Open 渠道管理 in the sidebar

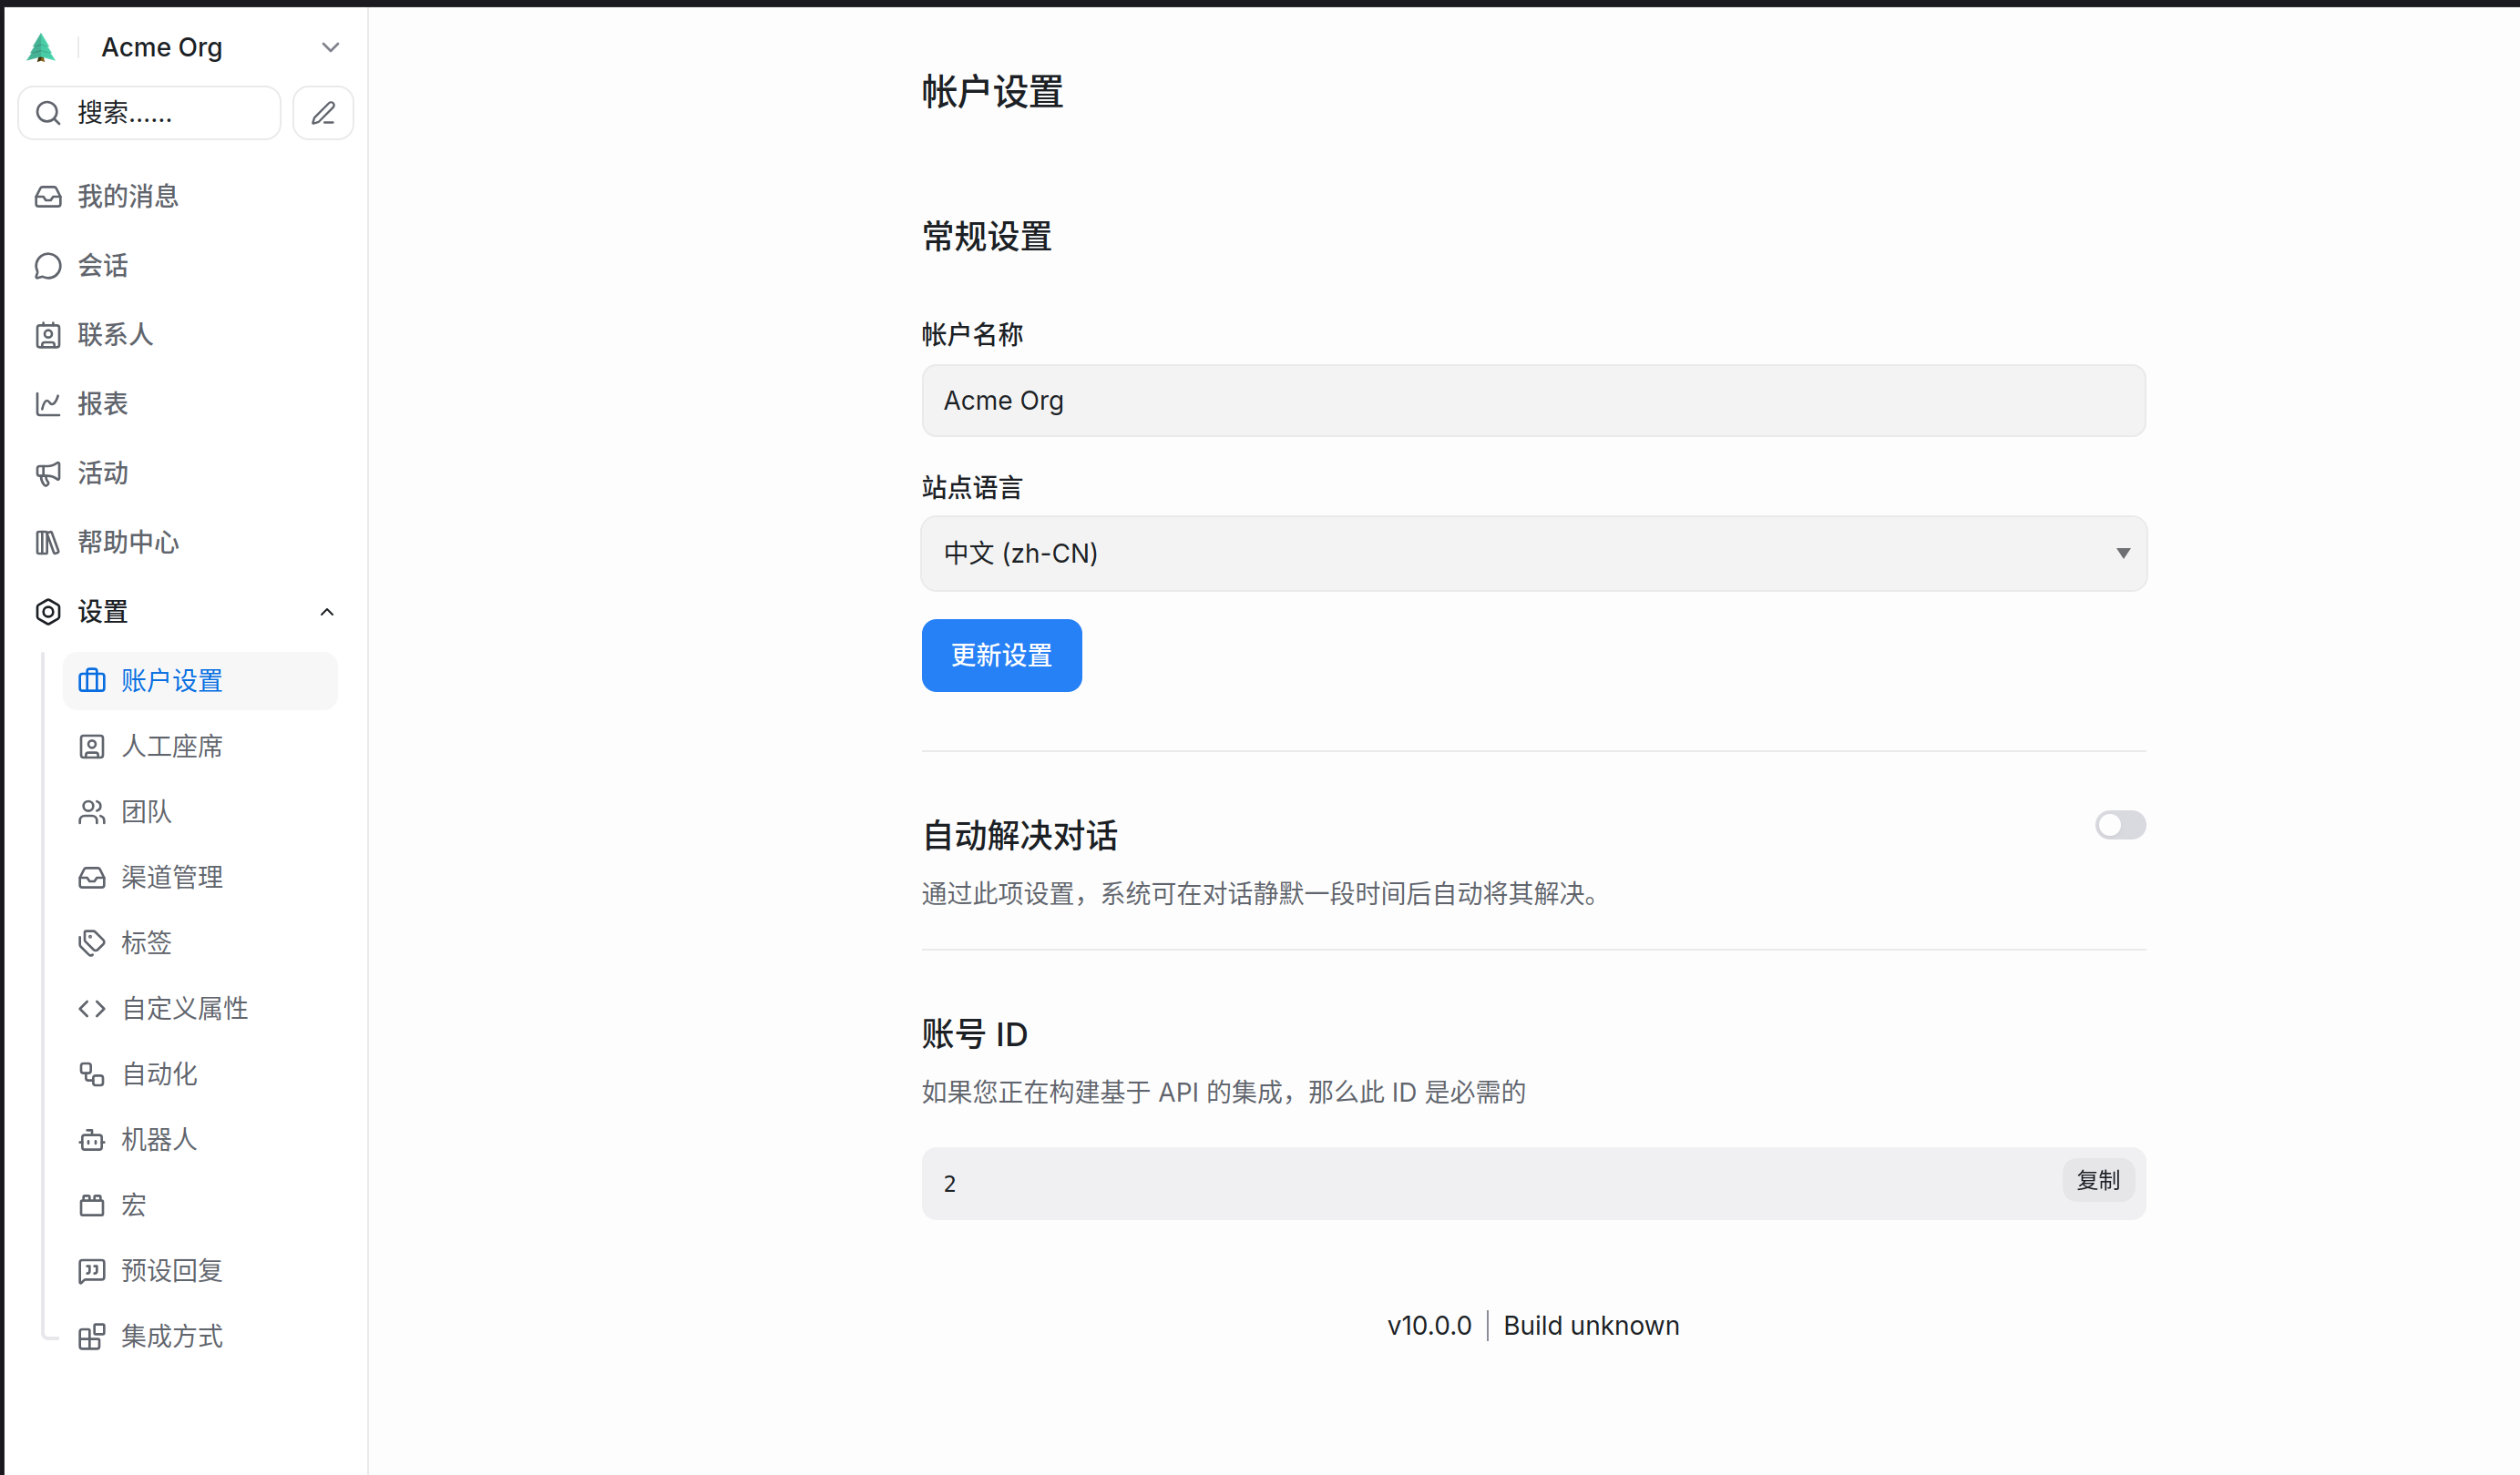[x=172, y=878]
